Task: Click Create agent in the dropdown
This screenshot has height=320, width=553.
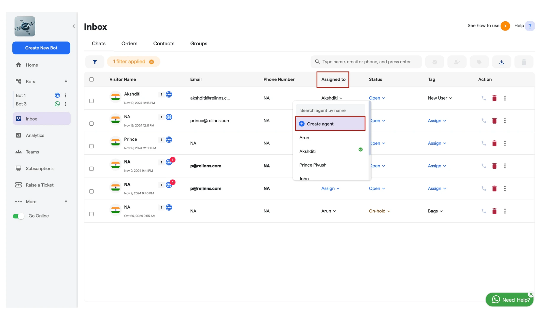Action: (330, 124)
